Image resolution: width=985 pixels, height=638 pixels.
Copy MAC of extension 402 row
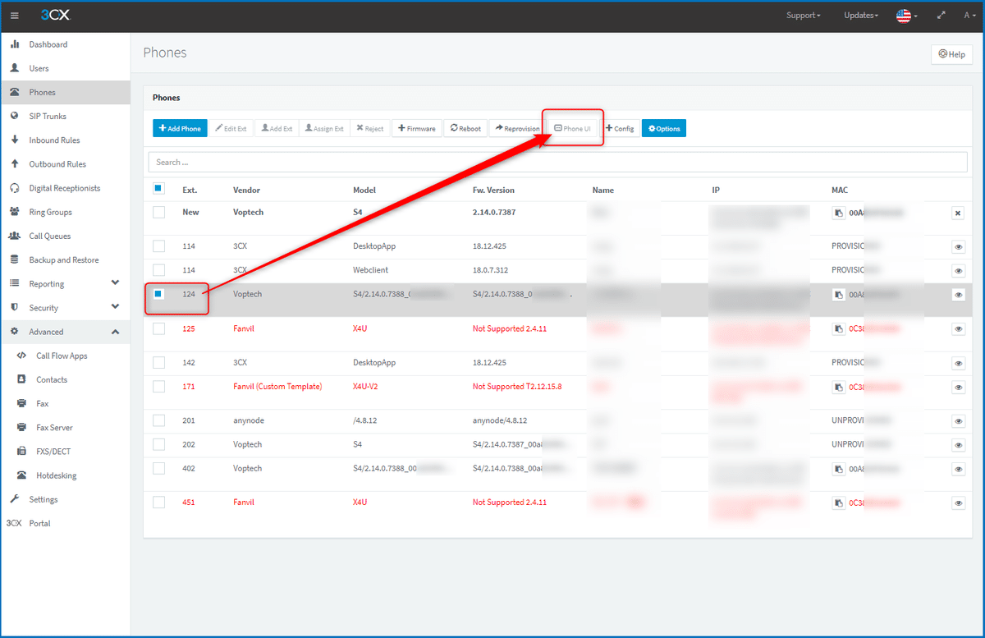838,469
